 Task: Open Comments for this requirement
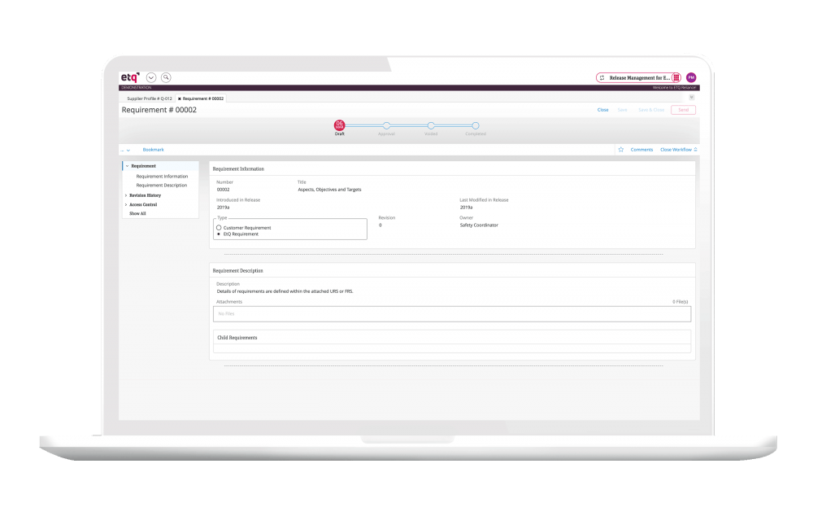click(x=641, y=150)
